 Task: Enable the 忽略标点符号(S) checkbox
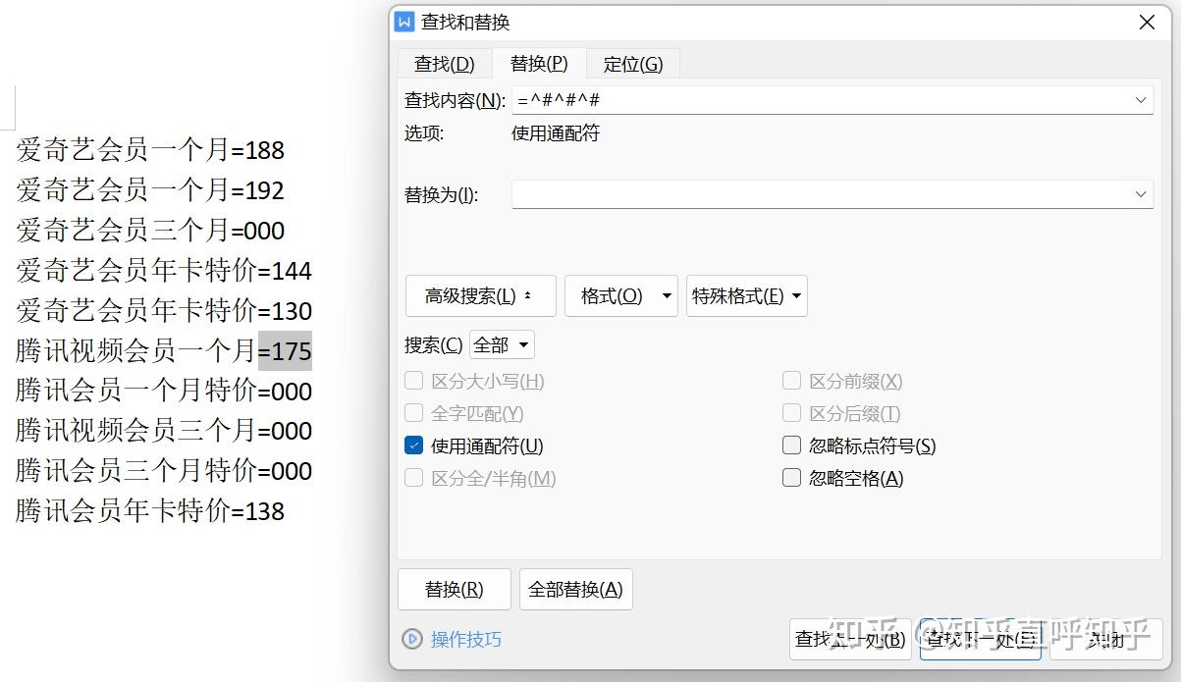coord(792,446)
